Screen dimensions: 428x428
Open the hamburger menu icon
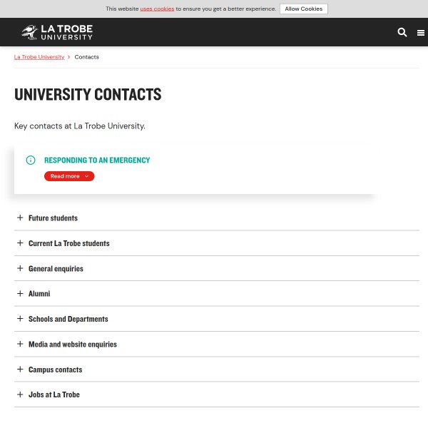point(421,32)
